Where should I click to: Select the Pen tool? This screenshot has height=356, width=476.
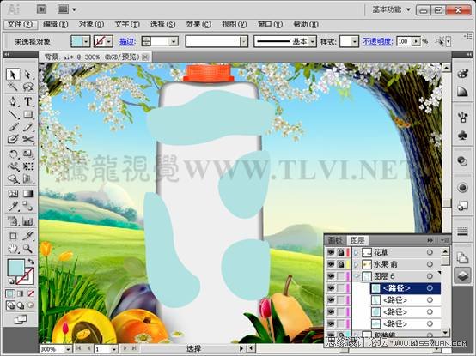(x=13, y=101)
